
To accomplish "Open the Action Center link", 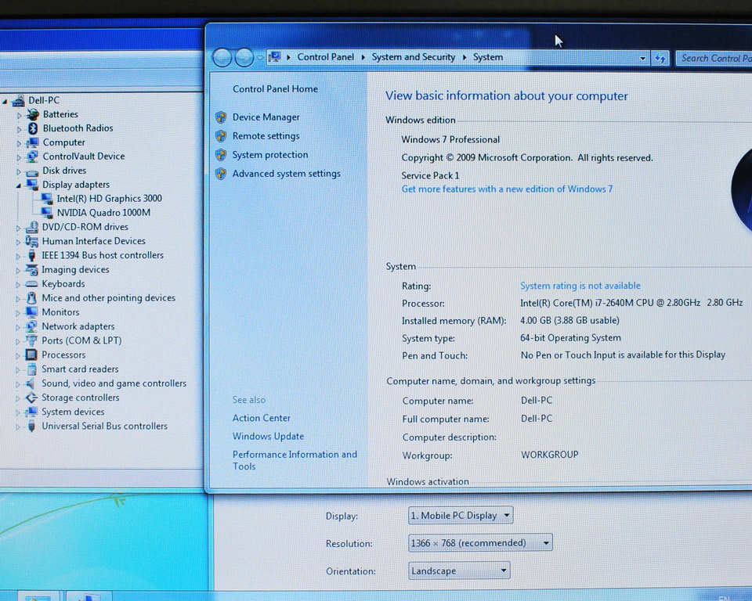I will (x=262, y=418).
